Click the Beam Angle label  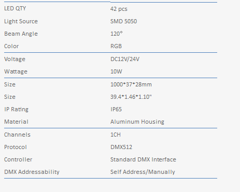pos(21,34)
